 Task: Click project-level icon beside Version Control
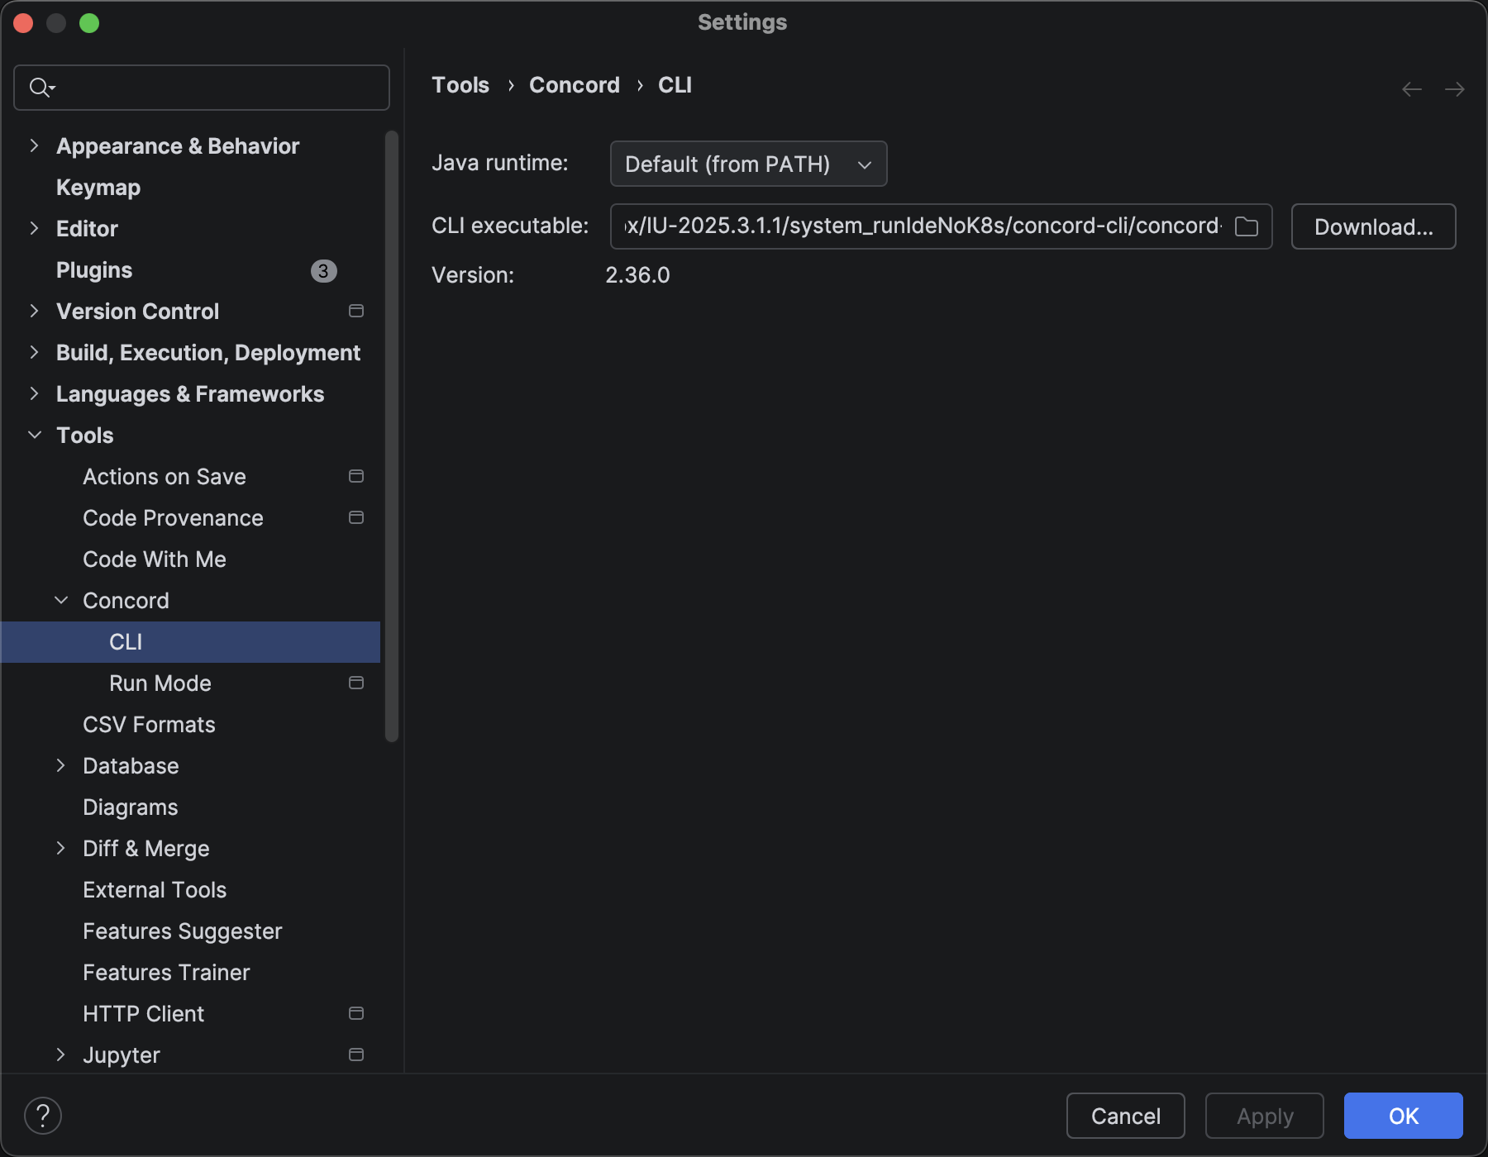coord(356,312)
